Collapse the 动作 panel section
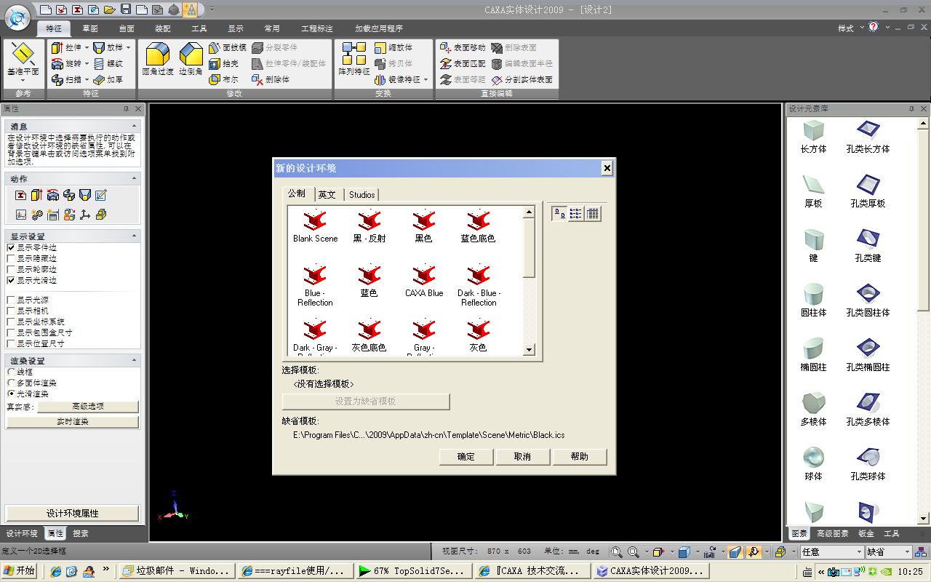Viewport: 931px width, 582px height. coord(134,179)
